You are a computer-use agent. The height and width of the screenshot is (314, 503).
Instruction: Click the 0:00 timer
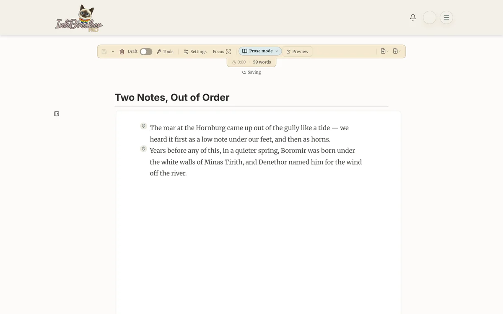pos(239,62)
